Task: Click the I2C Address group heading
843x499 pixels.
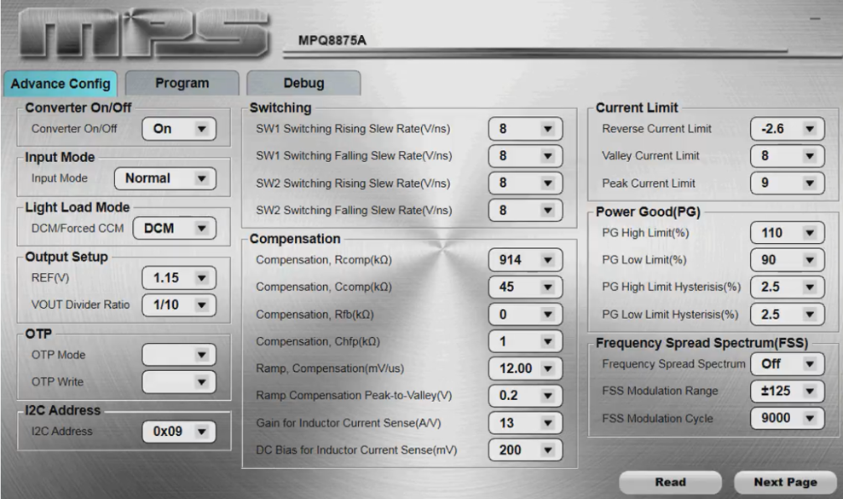Action: (x=62, y=410)
